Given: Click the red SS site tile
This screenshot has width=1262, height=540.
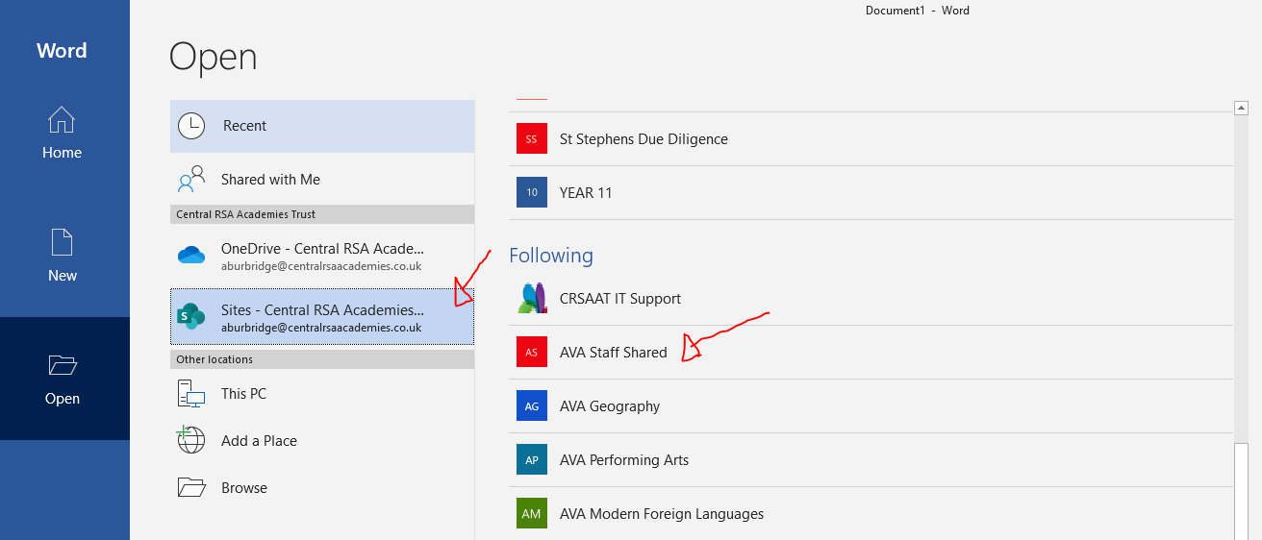Looking at the screenshot, I should pos(531,138).
